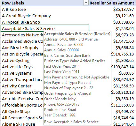Select the Active Cycling row label
Viewport: 136px width, 126px height.
coord(22,60)
